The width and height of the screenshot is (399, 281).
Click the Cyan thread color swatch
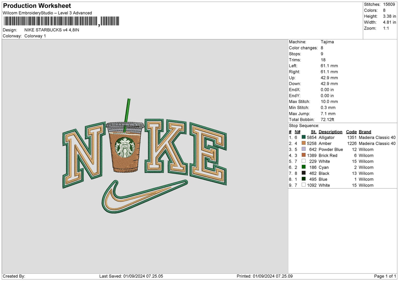pos(304,167)
